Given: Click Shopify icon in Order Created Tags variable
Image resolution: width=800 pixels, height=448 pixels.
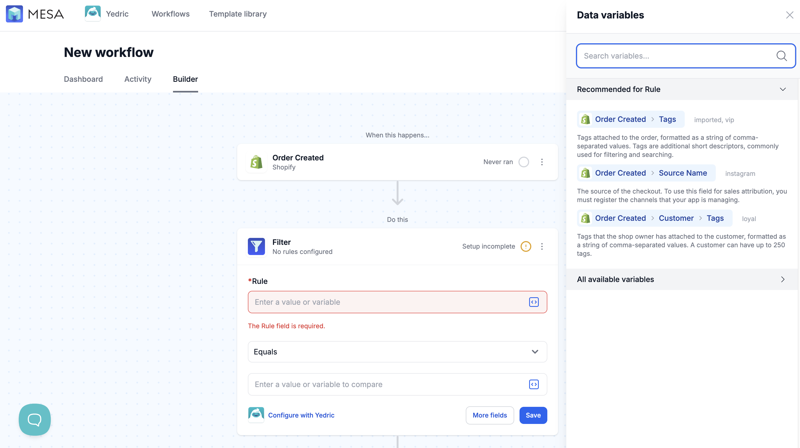Looking at the screenshot, I should click(x=585, y=119).
